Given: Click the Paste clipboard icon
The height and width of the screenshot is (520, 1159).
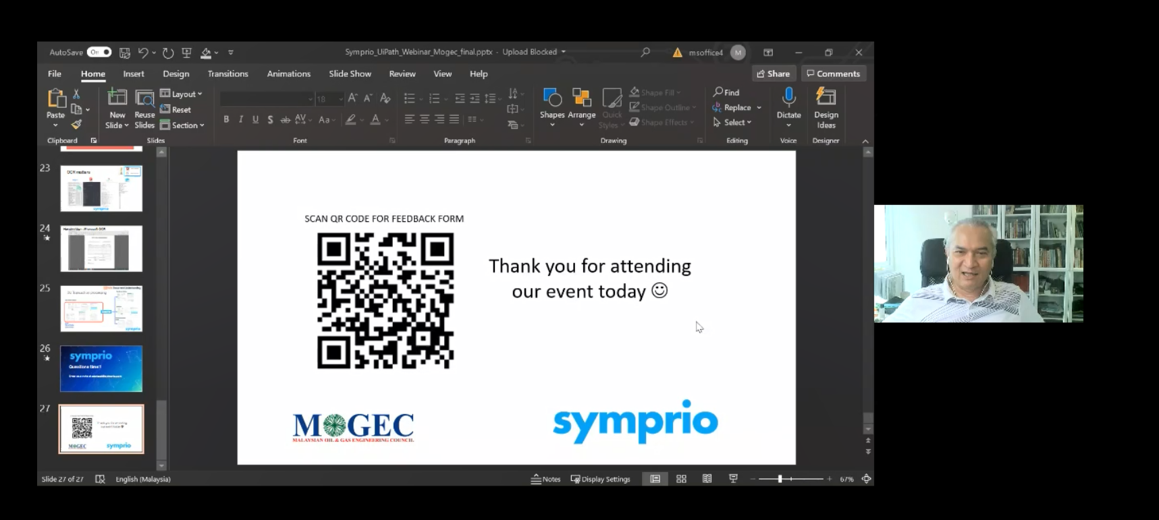Looking at the screenshot, I should point(56,99).
